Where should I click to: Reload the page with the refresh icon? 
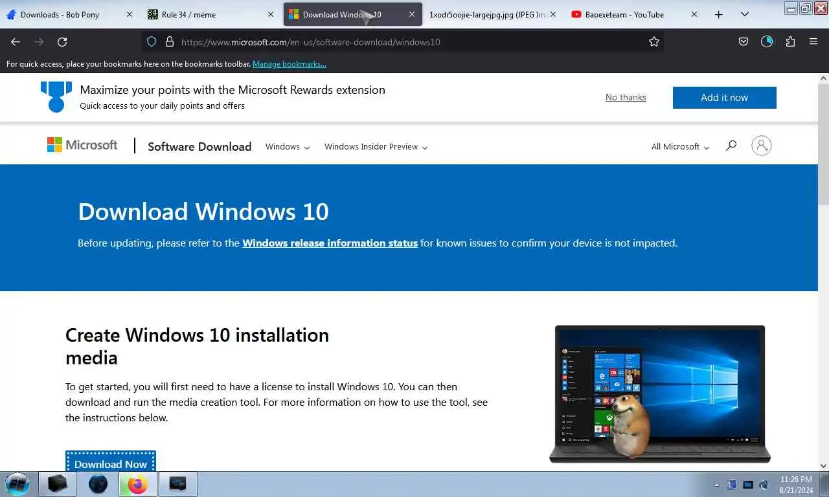(62, 41)
